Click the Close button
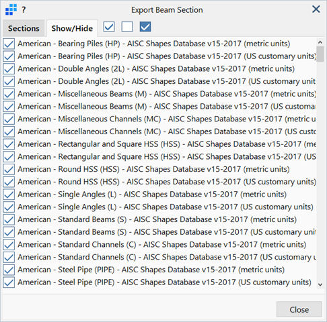This screenshot has width=327, height=322. point(299,309)
